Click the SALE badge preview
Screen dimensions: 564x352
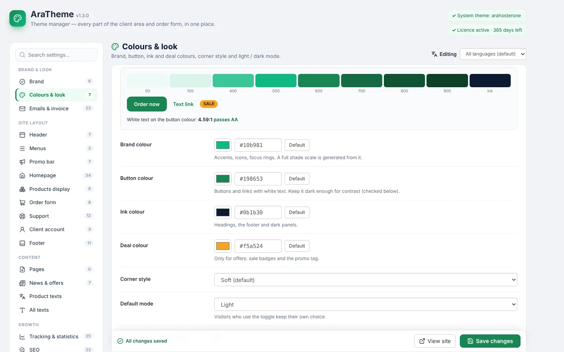click(x=209, y=104)
